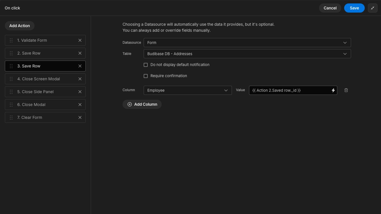
Task: Click drag handle of Close Side Panel
Action: 11,92
